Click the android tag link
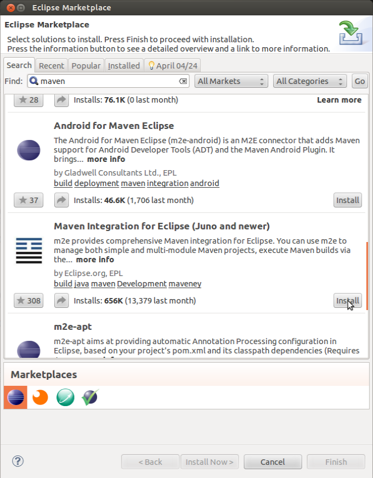 click(205, 183)
